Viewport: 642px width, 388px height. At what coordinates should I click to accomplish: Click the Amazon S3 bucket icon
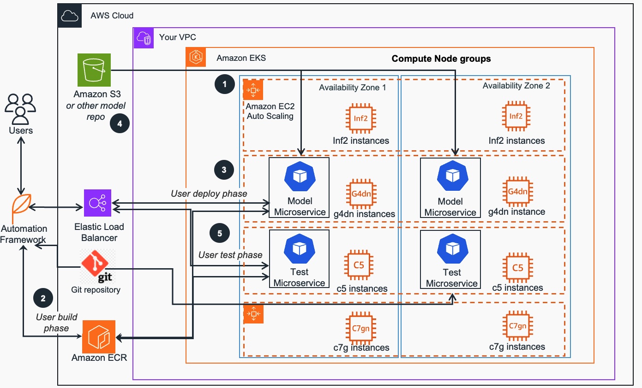pyautogui.click(x=95, y=70)
